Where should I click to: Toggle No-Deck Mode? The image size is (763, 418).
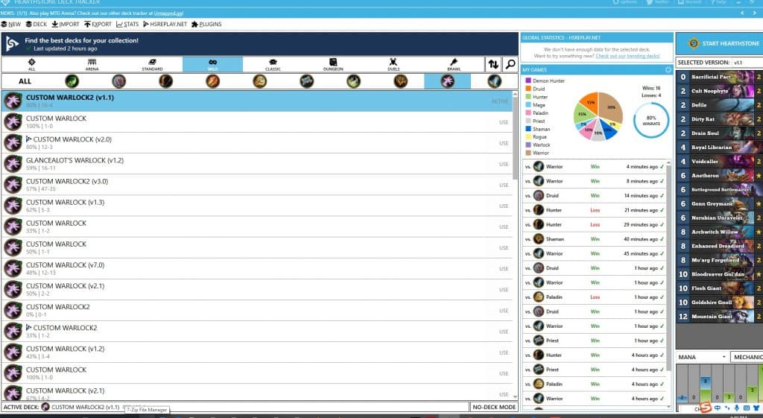(x=493, y=407)
